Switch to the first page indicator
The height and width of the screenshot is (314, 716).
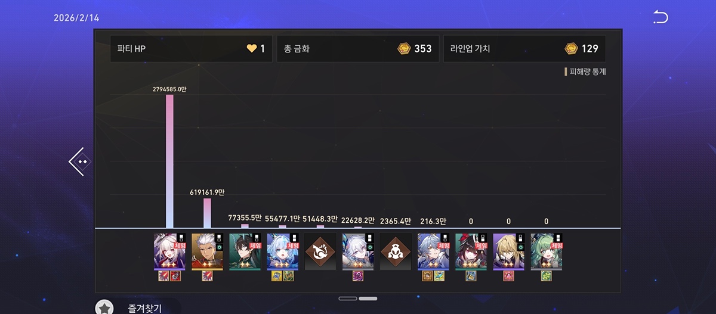[x=348, y=298]
